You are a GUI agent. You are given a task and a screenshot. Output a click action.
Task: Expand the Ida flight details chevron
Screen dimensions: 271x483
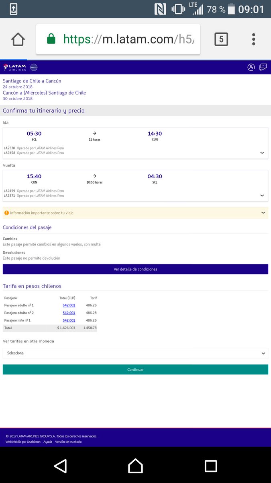click(x=262, y=153)
